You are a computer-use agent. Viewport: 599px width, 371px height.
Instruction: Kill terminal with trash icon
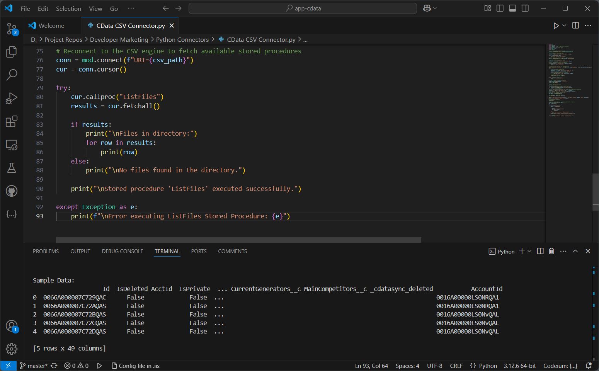(x=551, y=251)
